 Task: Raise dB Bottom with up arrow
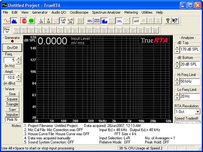pos(177,63)
